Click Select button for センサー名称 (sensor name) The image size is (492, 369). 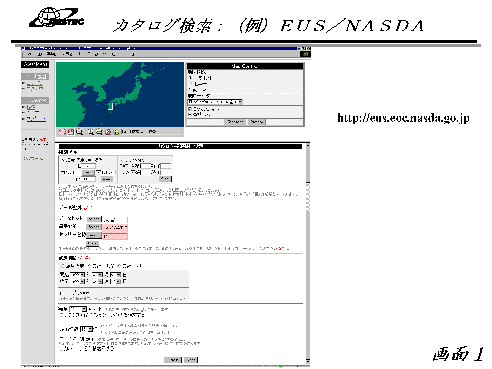(x=93, y=235)
